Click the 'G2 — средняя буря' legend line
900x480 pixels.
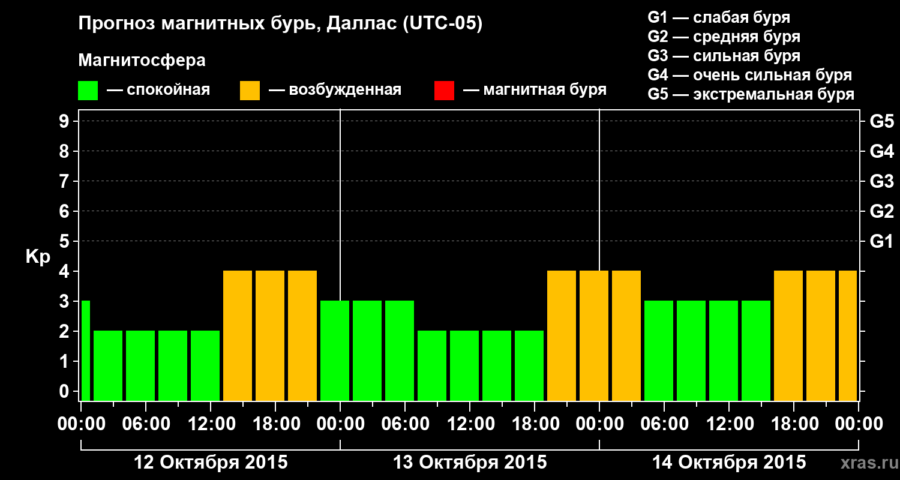(x=724, y=37)
